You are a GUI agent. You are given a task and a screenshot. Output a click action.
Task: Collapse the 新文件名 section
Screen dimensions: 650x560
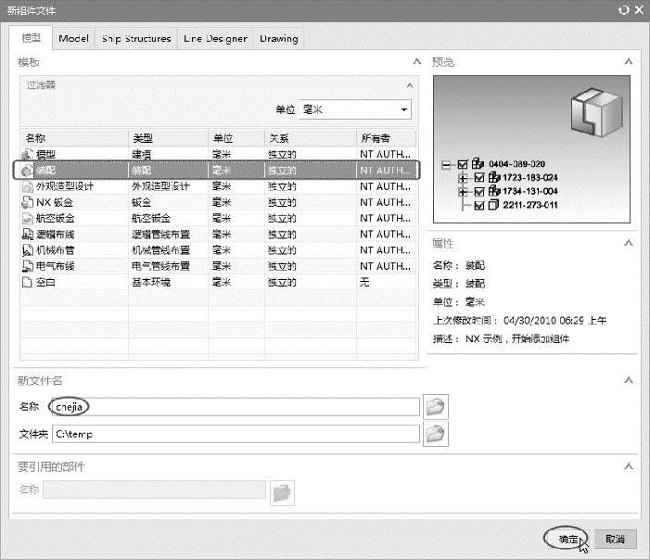[x=629, y=380]
